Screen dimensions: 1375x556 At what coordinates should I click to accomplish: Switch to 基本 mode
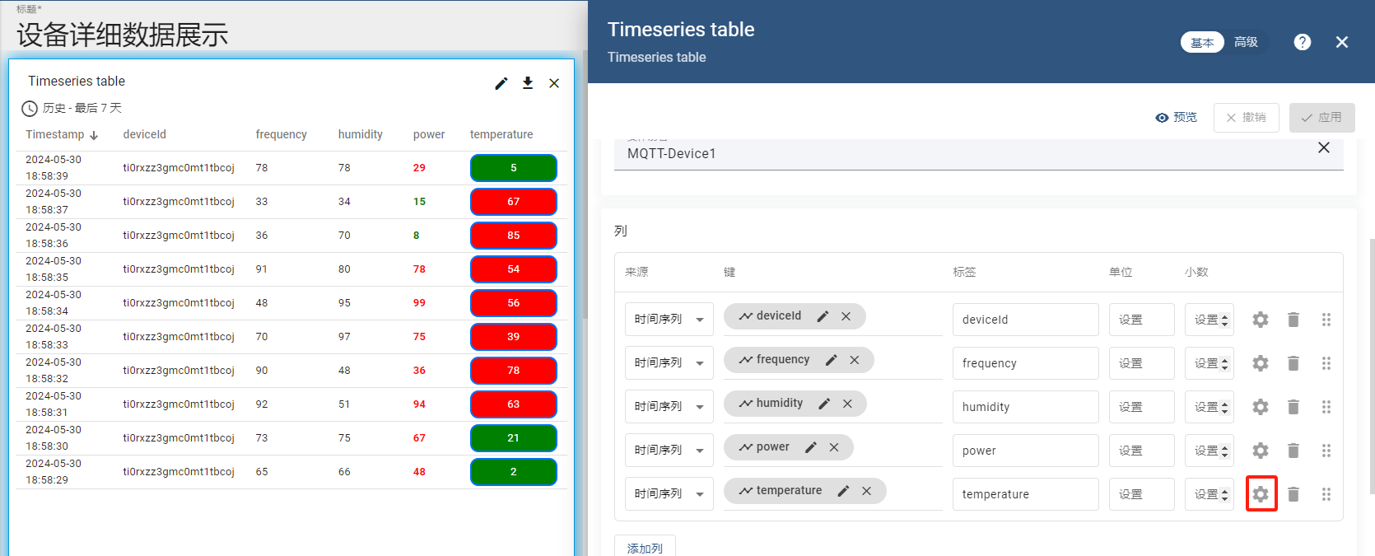[x=1202, y=42]
